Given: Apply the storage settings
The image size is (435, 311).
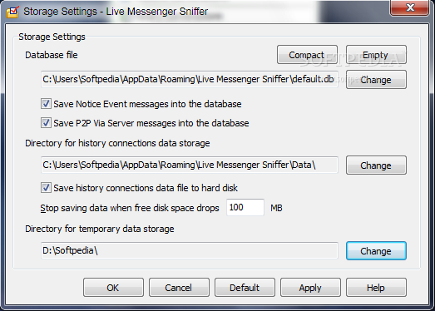Looking at the screenshot, I should pyautogui.click(x=310, y=288).
